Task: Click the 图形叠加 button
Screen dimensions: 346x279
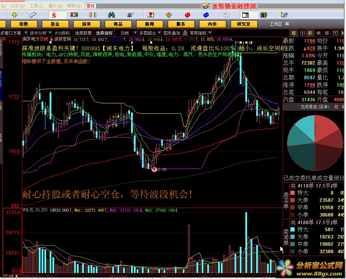Action: pyautogui.click(x=172, y=33)
